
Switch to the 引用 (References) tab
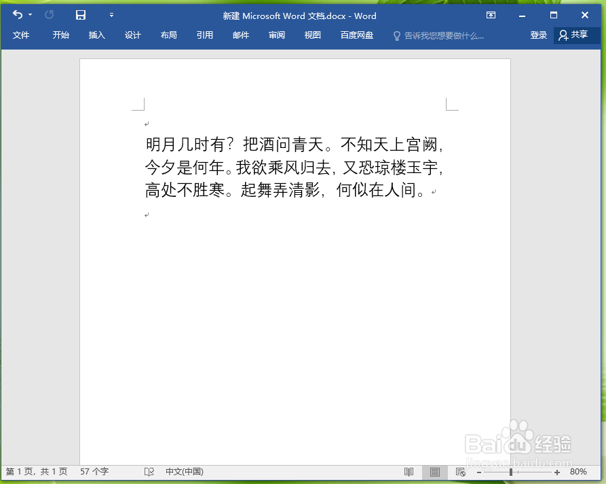pos(204,35)
